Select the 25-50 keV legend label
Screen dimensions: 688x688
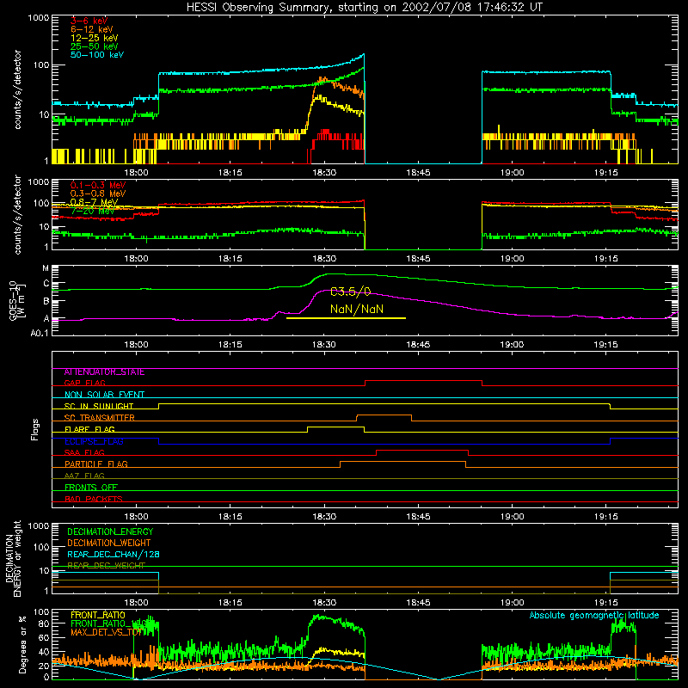[94, 46]
